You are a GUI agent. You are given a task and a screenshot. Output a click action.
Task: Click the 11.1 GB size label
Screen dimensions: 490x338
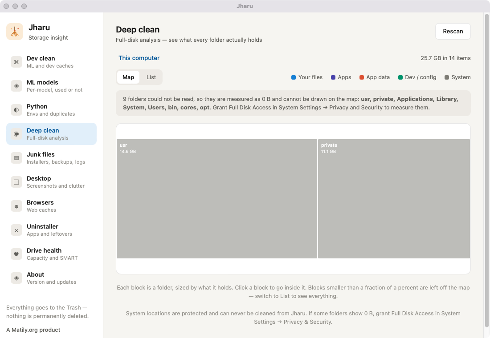[328, 151]
